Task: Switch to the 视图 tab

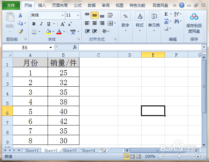Action: tap(120, 5)
